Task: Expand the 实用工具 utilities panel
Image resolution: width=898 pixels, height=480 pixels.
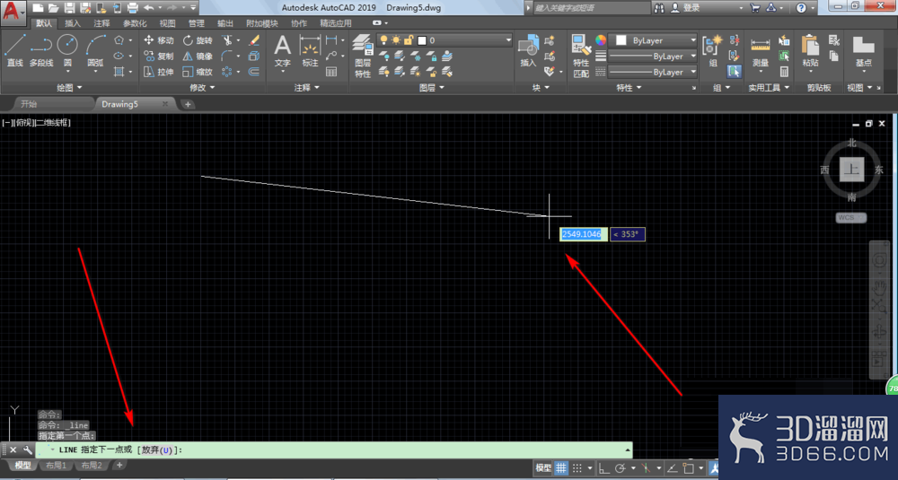Action: pyautogui.click(x=770, y=88)
